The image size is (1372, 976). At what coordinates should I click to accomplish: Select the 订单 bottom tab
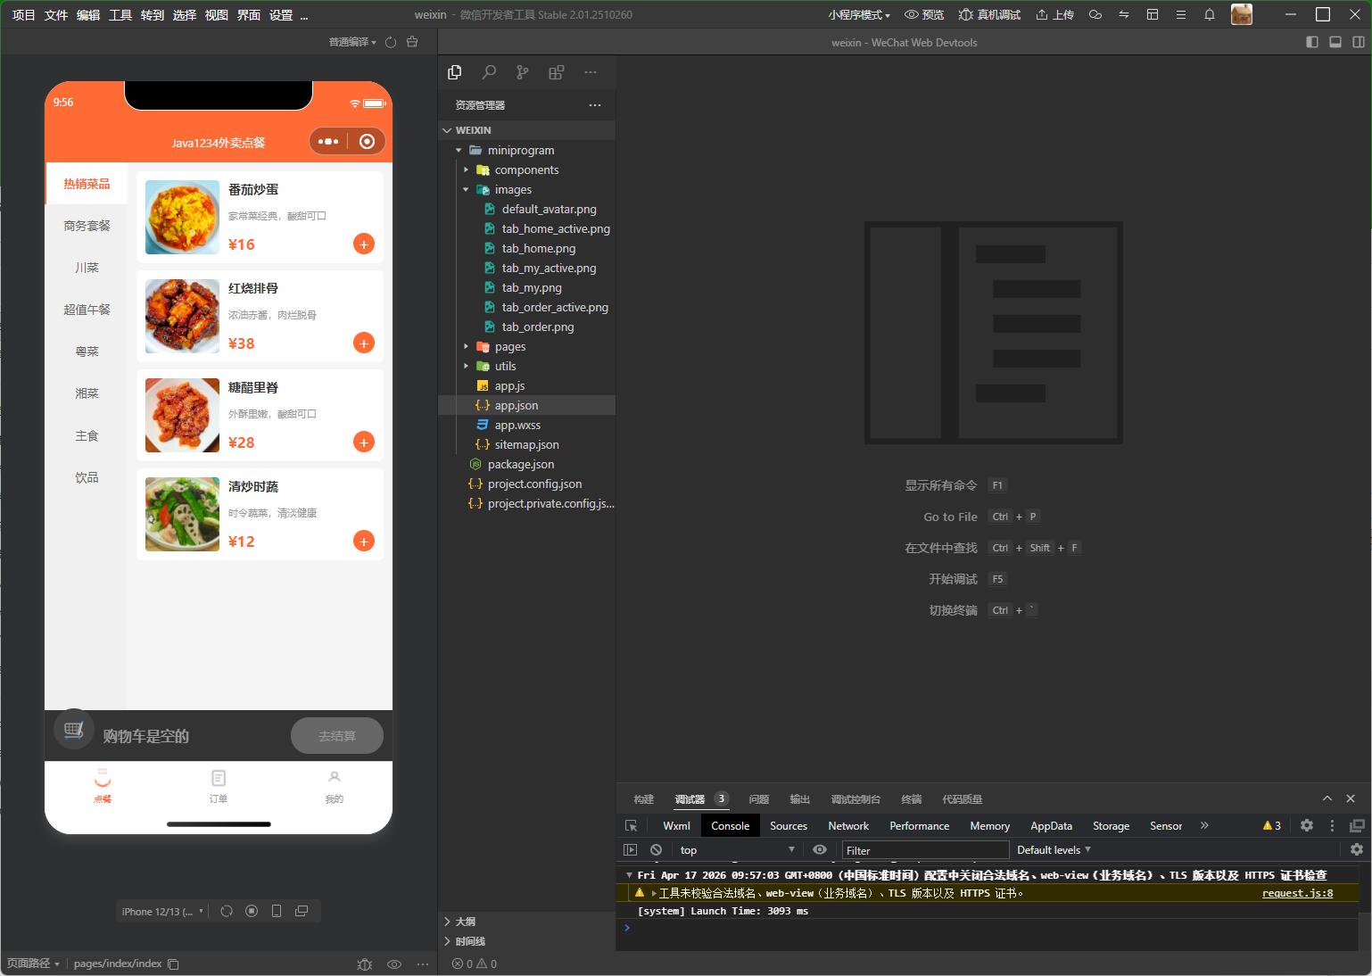pyautogui.click(x=219, y=786)
